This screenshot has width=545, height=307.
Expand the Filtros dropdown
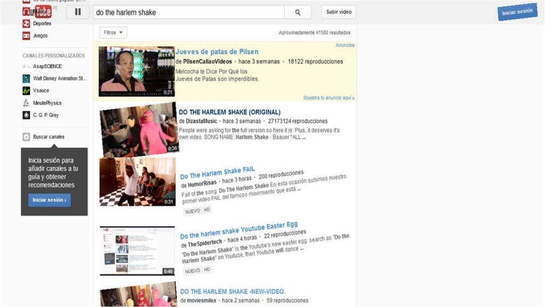pyautogui.click(x=113, y=32)
